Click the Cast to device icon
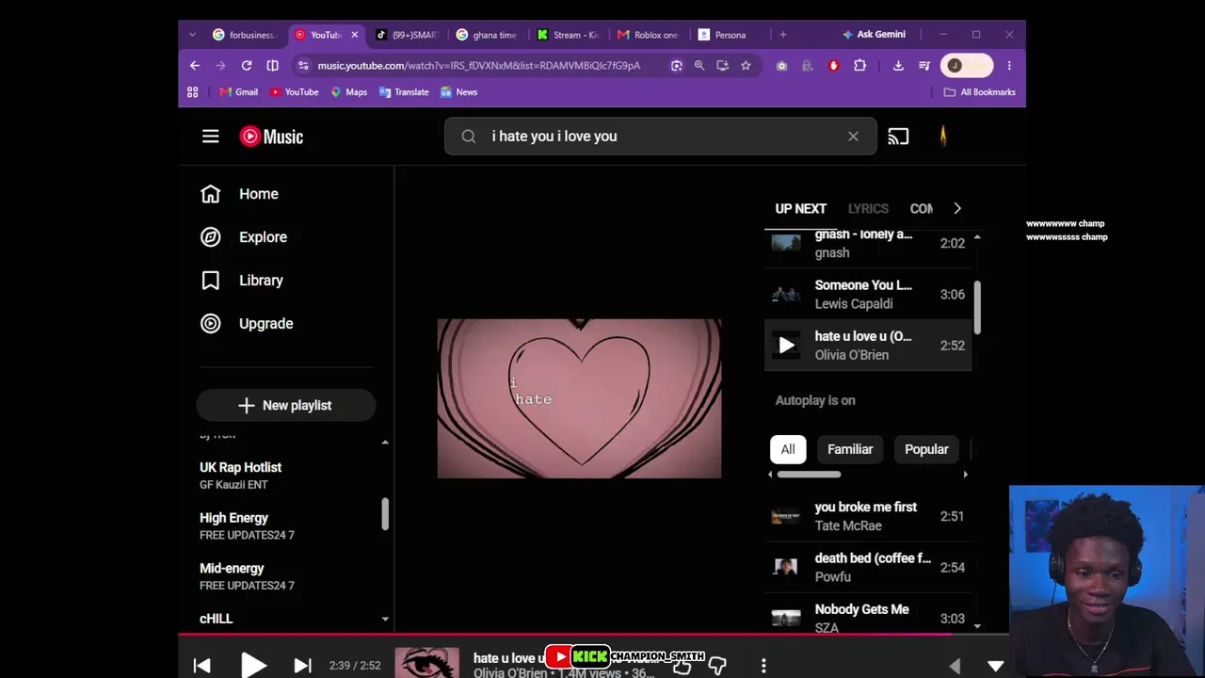 click(898, 137)
